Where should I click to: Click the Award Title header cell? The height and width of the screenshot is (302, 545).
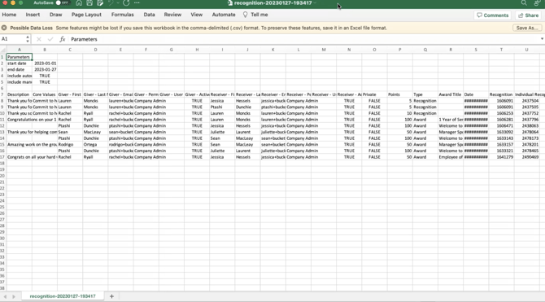click(451, 94)
